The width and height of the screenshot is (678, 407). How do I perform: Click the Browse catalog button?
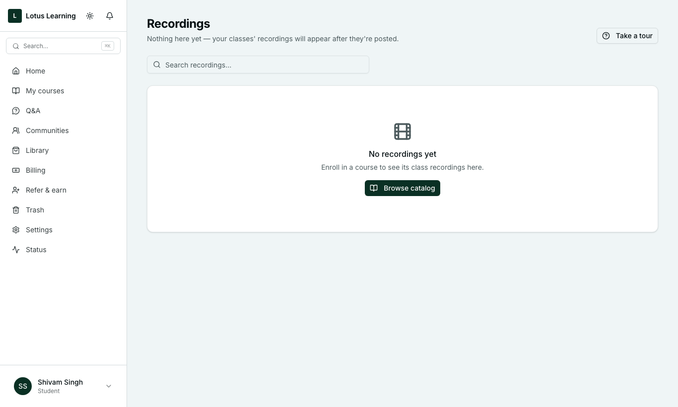[x=403, y=188]
